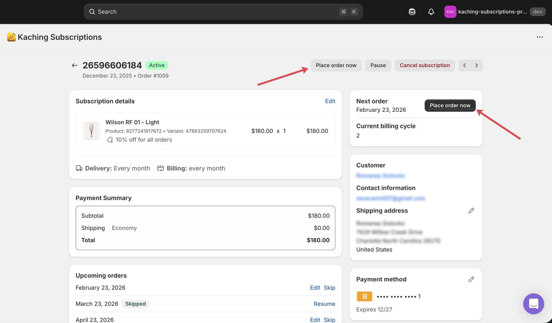
Task: Click the Product: 9277241917672 ID text
Action: pyautogui.click(x=133, y=131)
